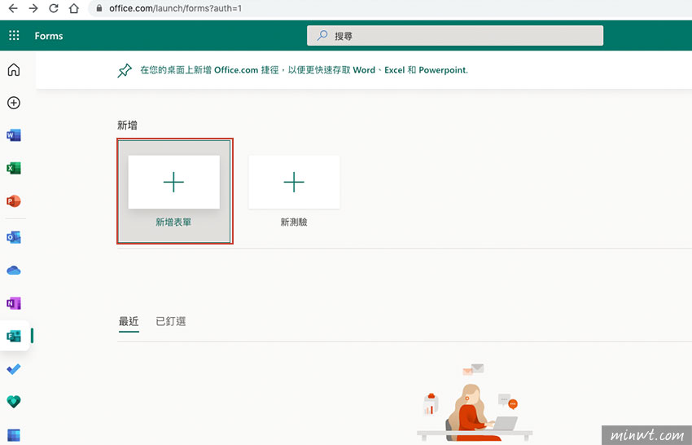The height and width of the screenshot is (445, 692).
Task: Click the browser back arrow
Action: (13, 8)
